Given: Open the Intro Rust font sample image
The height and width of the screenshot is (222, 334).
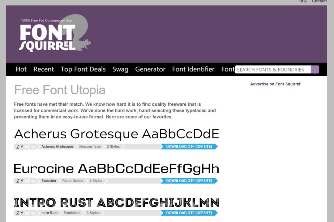Looking at the screenshot, I should [117, 202].
